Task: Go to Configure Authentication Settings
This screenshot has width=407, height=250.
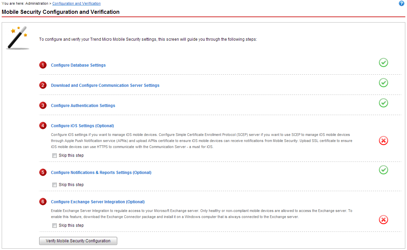Action: coord(83,106)
